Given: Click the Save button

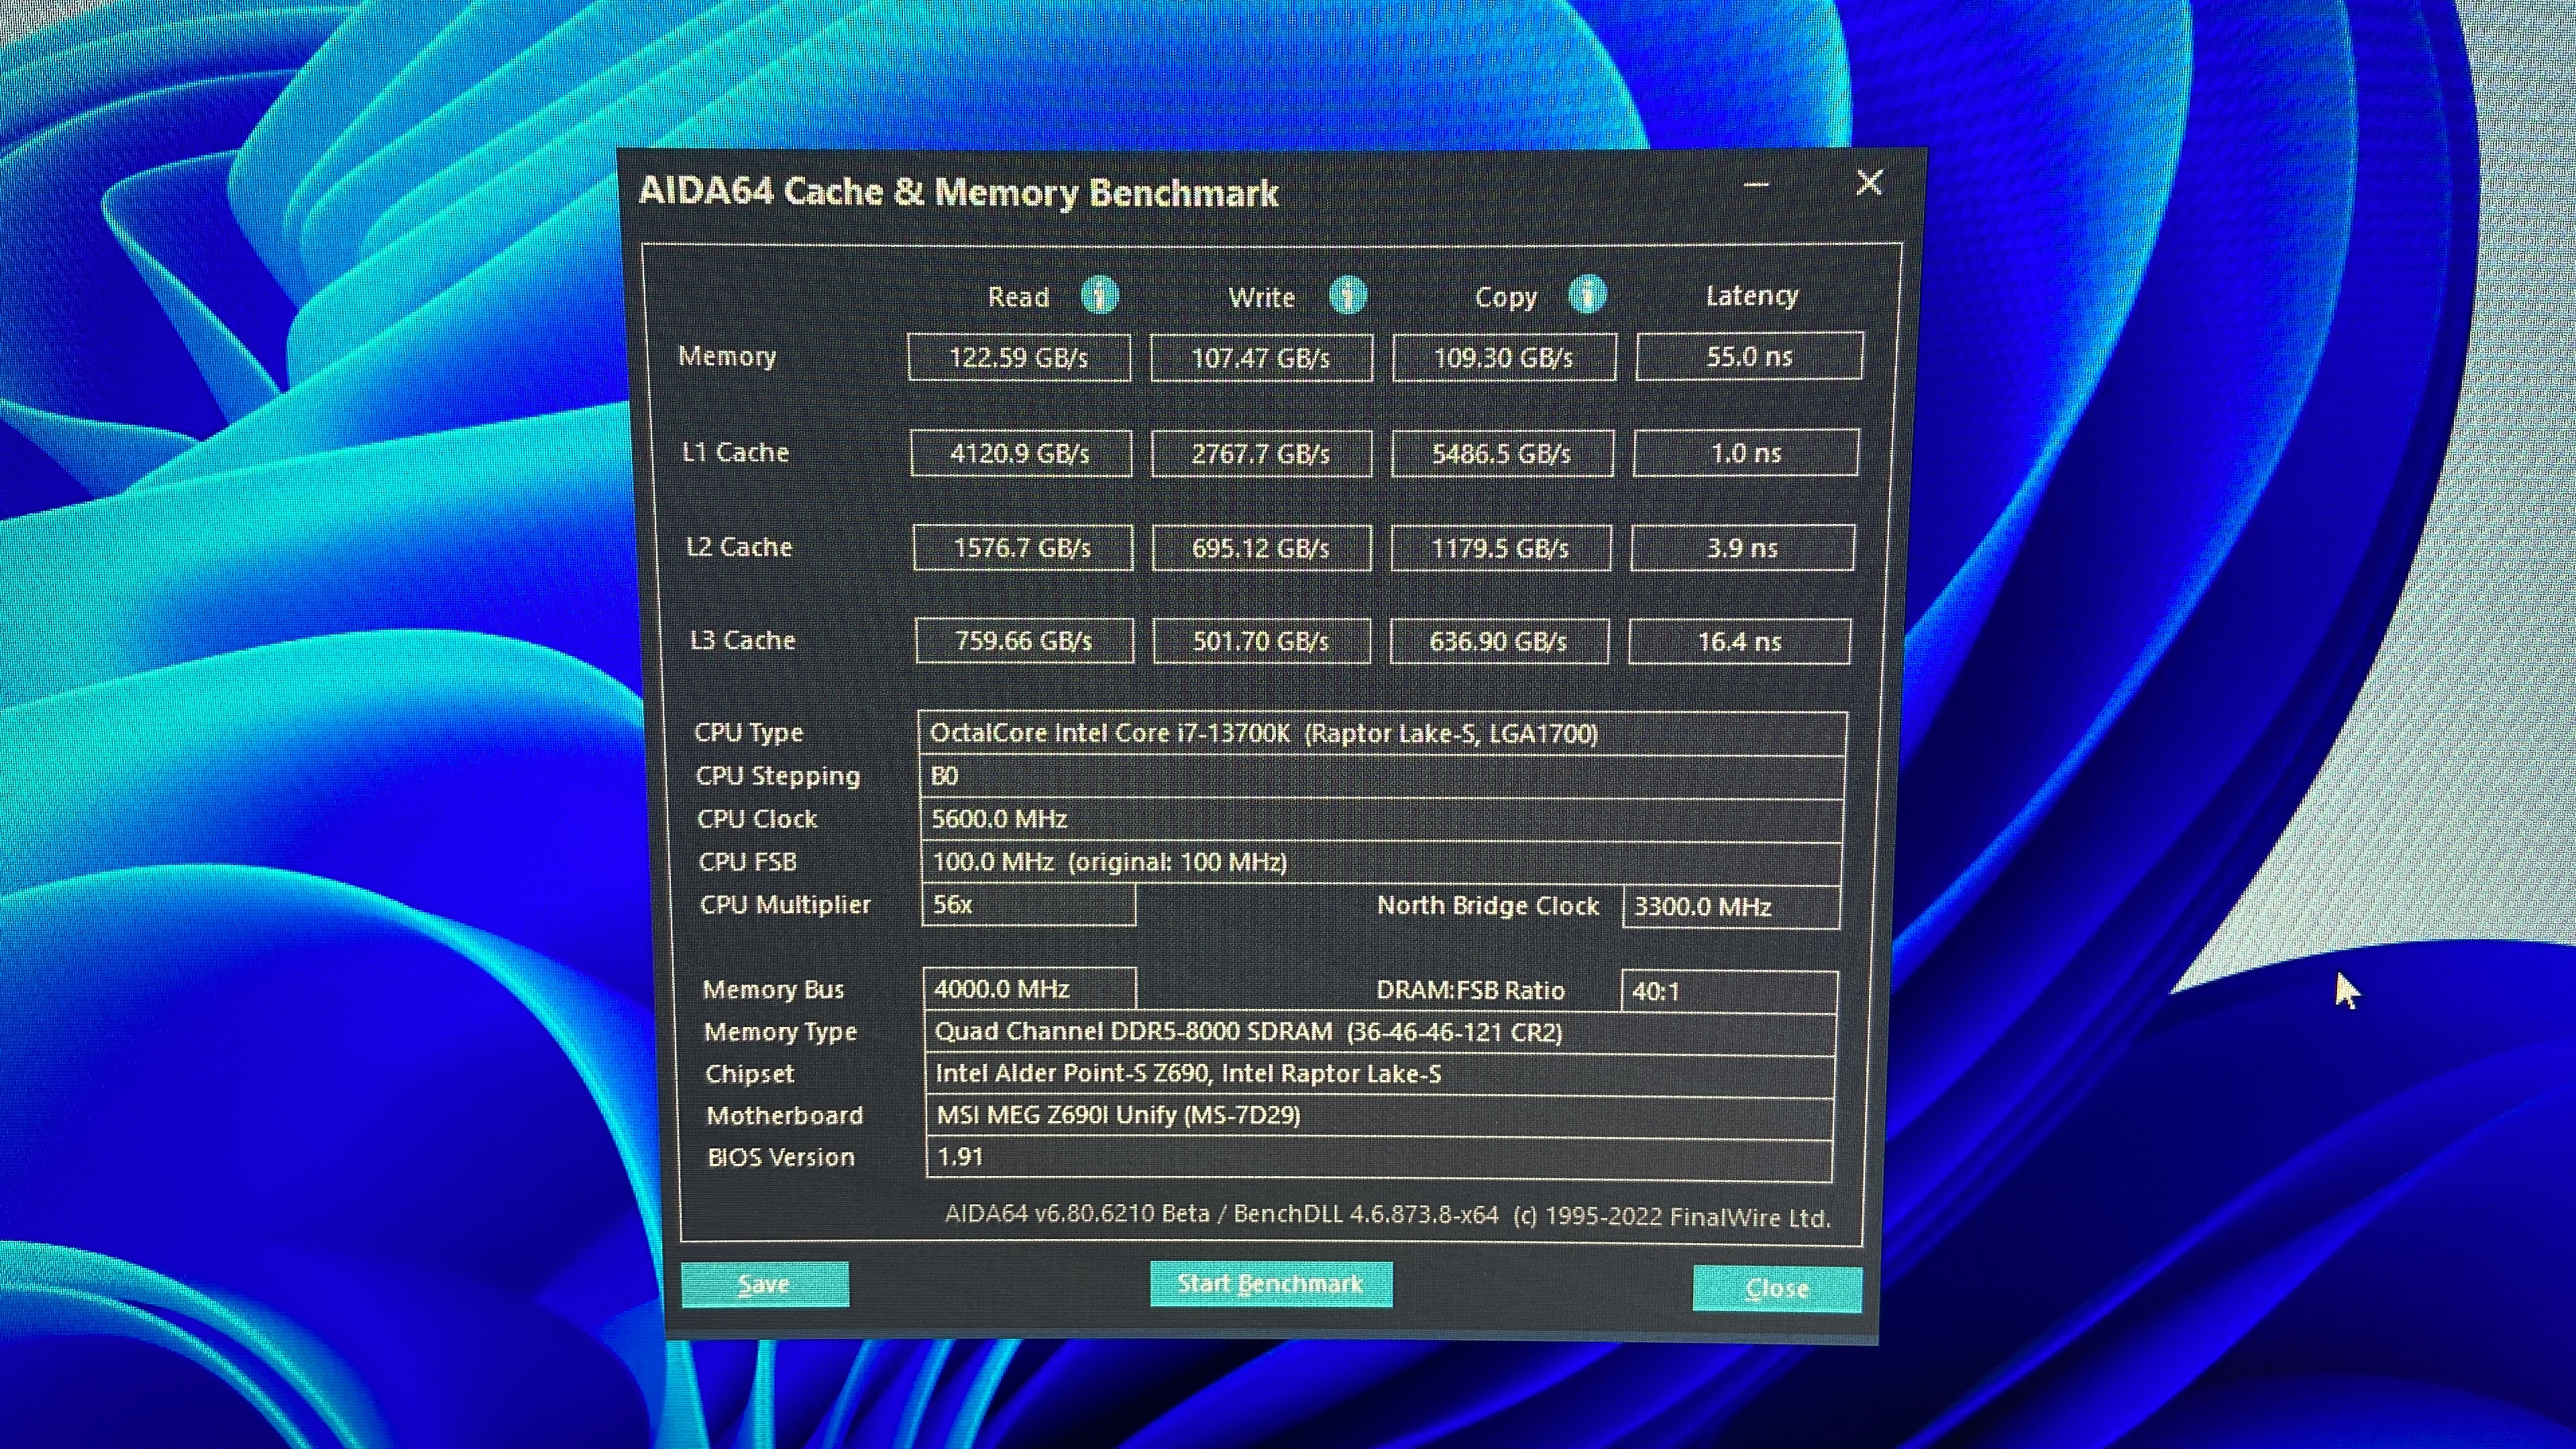Looking at the screenshot, I should click(x=765, y=1284).
